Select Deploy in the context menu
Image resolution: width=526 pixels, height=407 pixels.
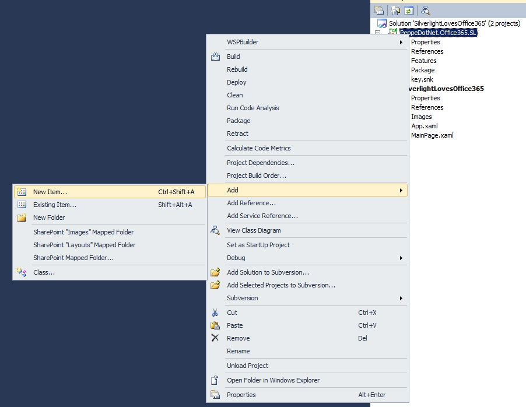pos(308,82)
